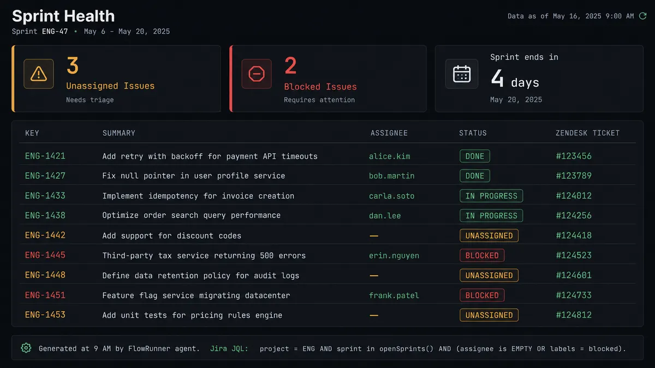Click the 'Blocked Issues' card title

pos(320,87)
